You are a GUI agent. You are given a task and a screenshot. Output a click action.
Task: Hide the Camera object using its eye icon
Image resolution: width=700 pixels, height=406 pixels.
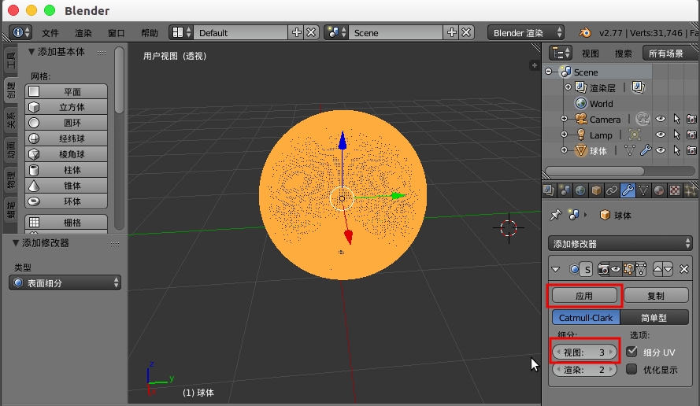tap(661, 120)
